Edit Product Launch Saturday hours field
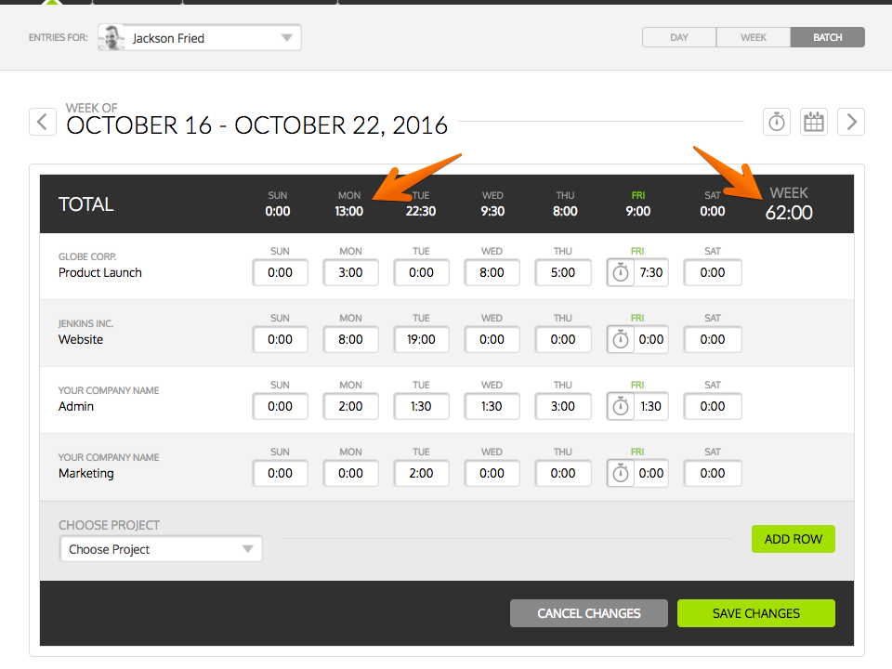The image size is (892, 669). [713, 273]
